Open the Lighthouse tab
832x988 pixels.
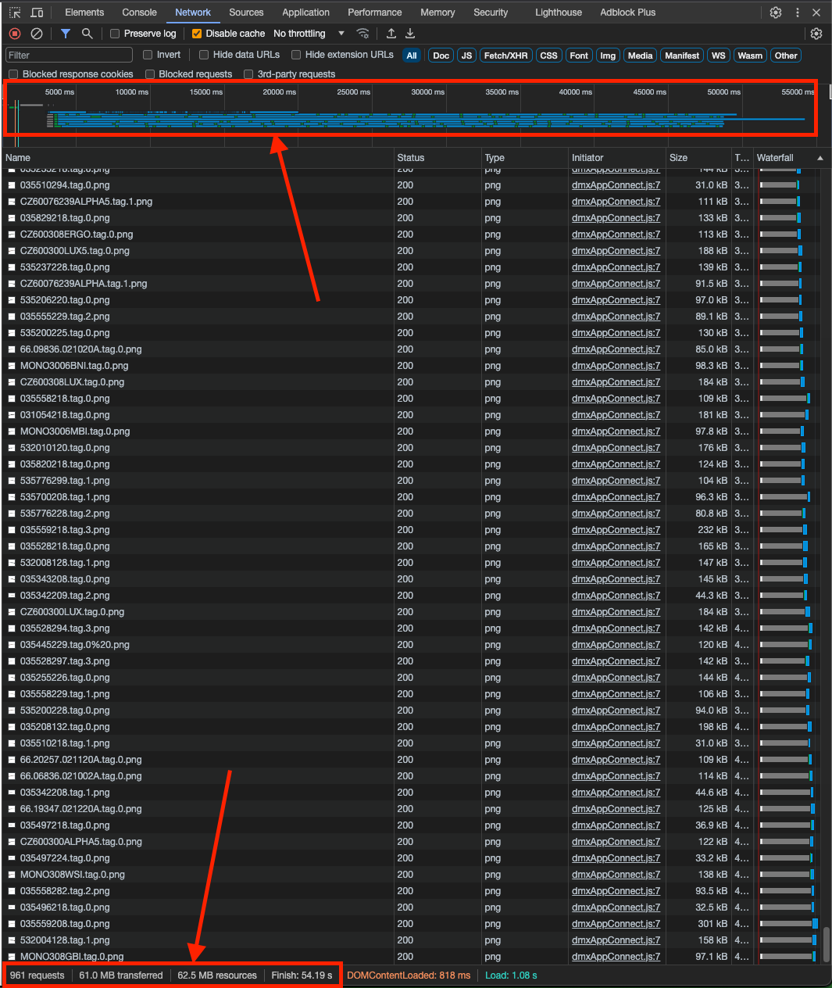tap(559, 13)
